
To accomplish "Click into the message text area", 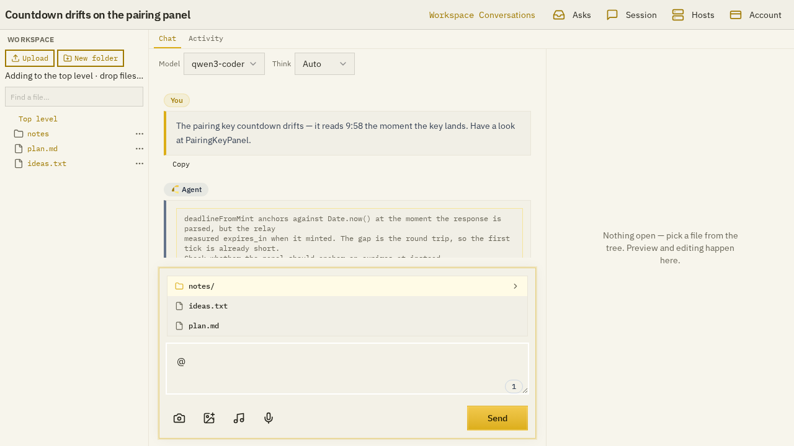I will pos(347,369).
